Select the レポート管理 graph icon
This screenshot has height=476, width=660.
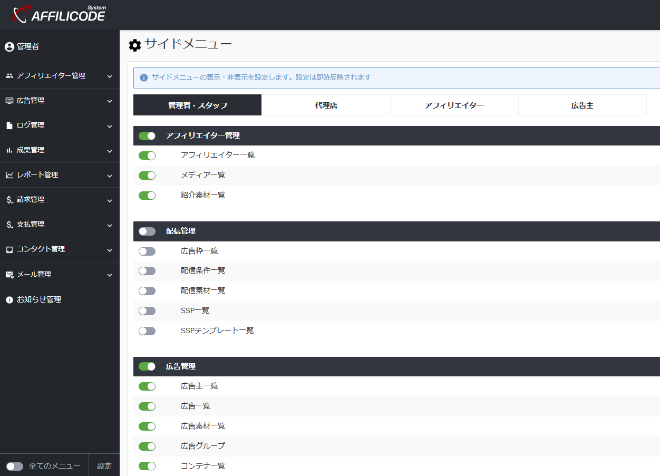9,175
